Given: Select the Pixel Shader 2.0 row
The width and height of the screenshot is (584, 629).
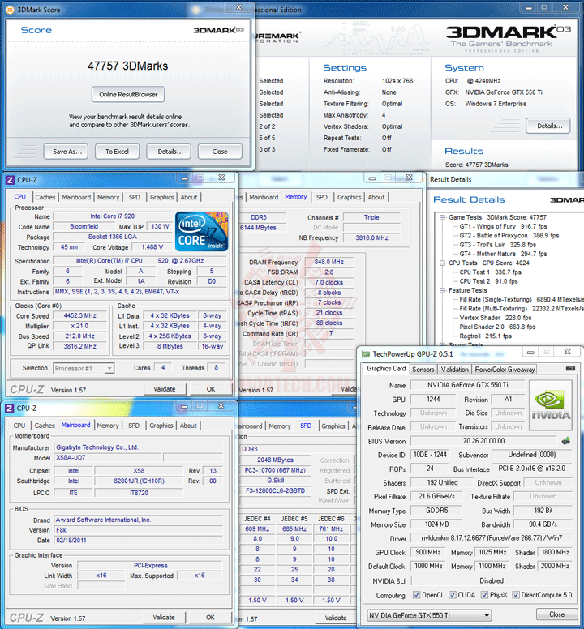Looking at the screenshot, I should [497, 327].
